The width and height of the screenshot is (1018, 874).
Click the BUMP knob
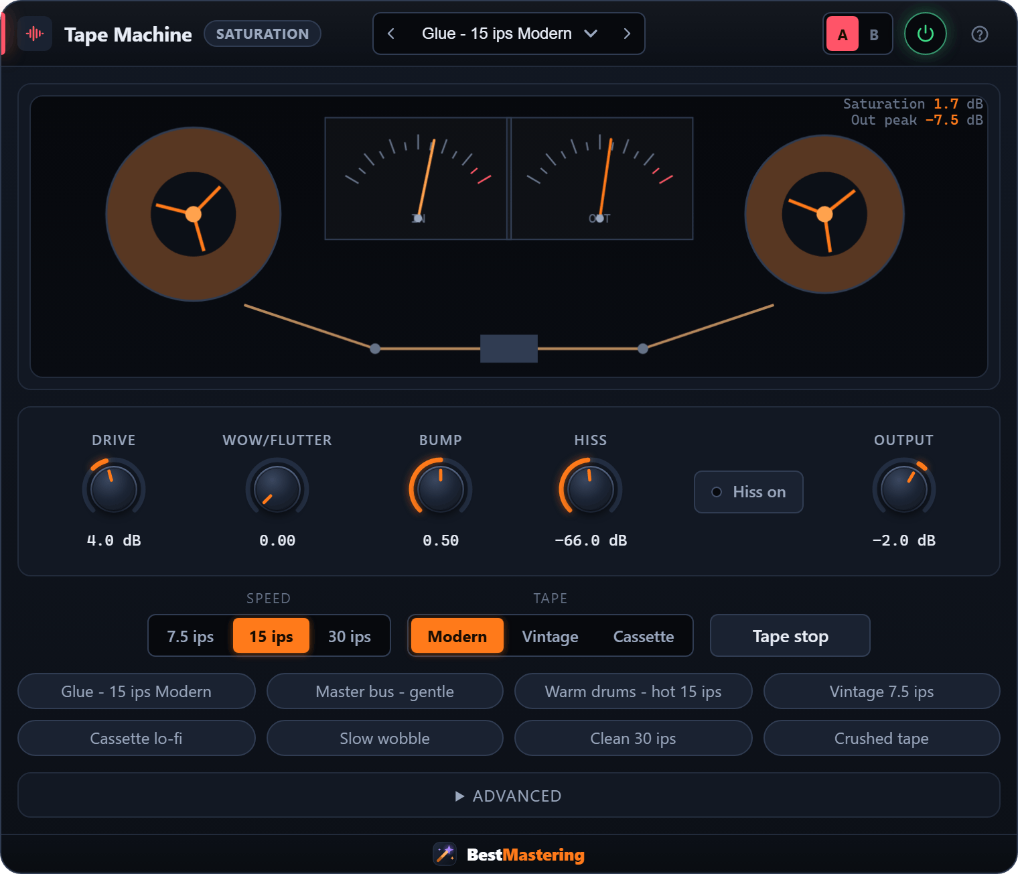point(441,489)
